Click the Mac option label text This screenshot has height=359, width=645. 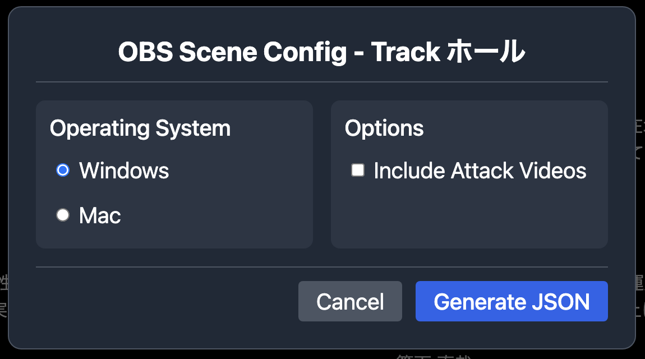click(100, 215)
